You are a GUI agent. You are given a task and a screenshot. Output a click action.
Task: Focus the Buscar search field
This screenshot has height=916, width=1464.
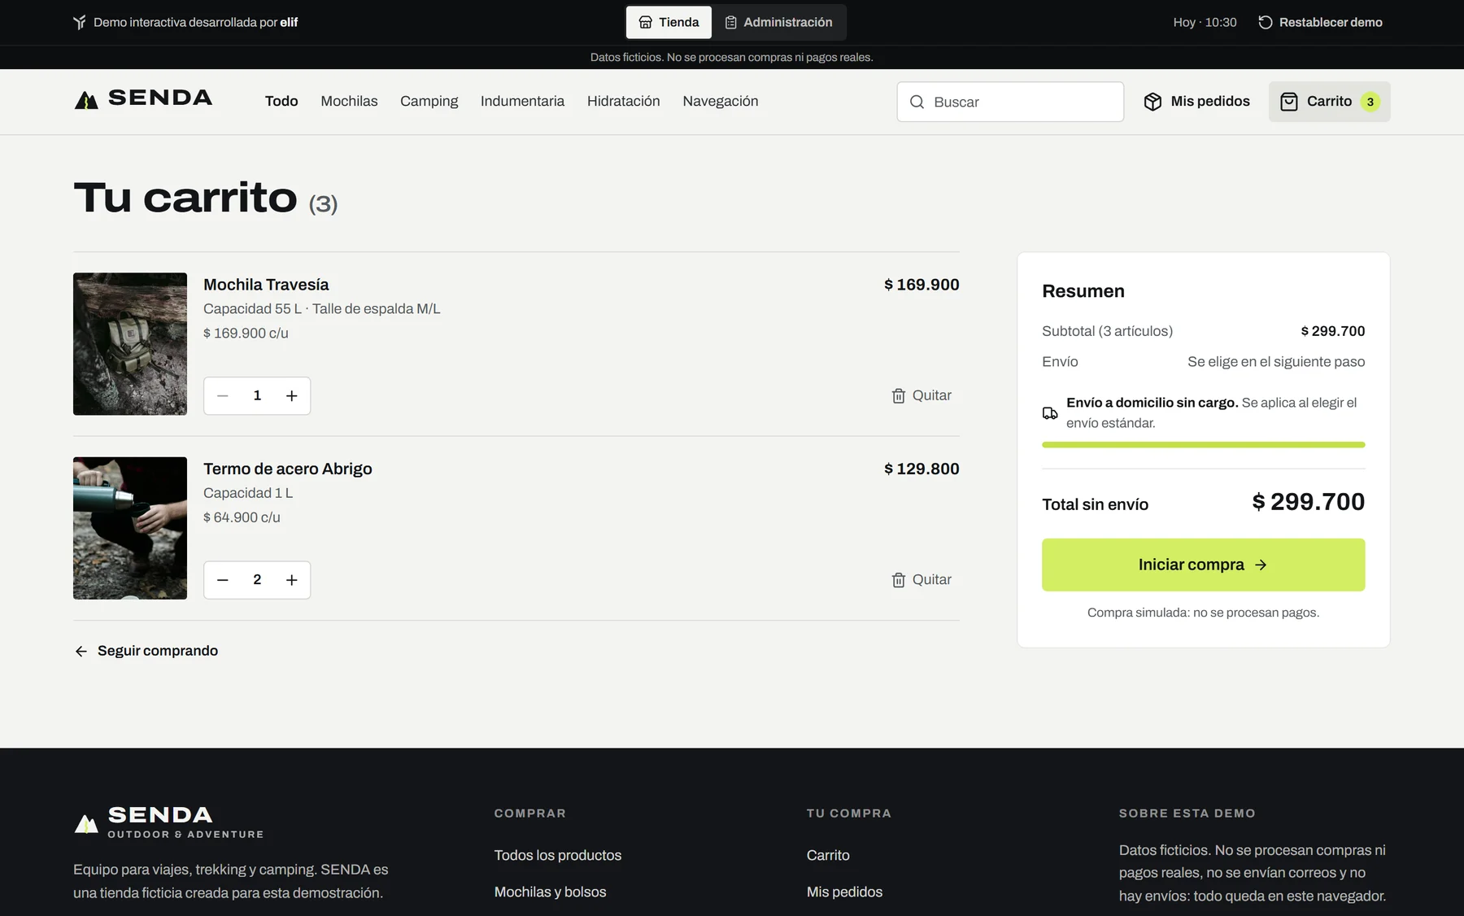[x=1010, y=102]
